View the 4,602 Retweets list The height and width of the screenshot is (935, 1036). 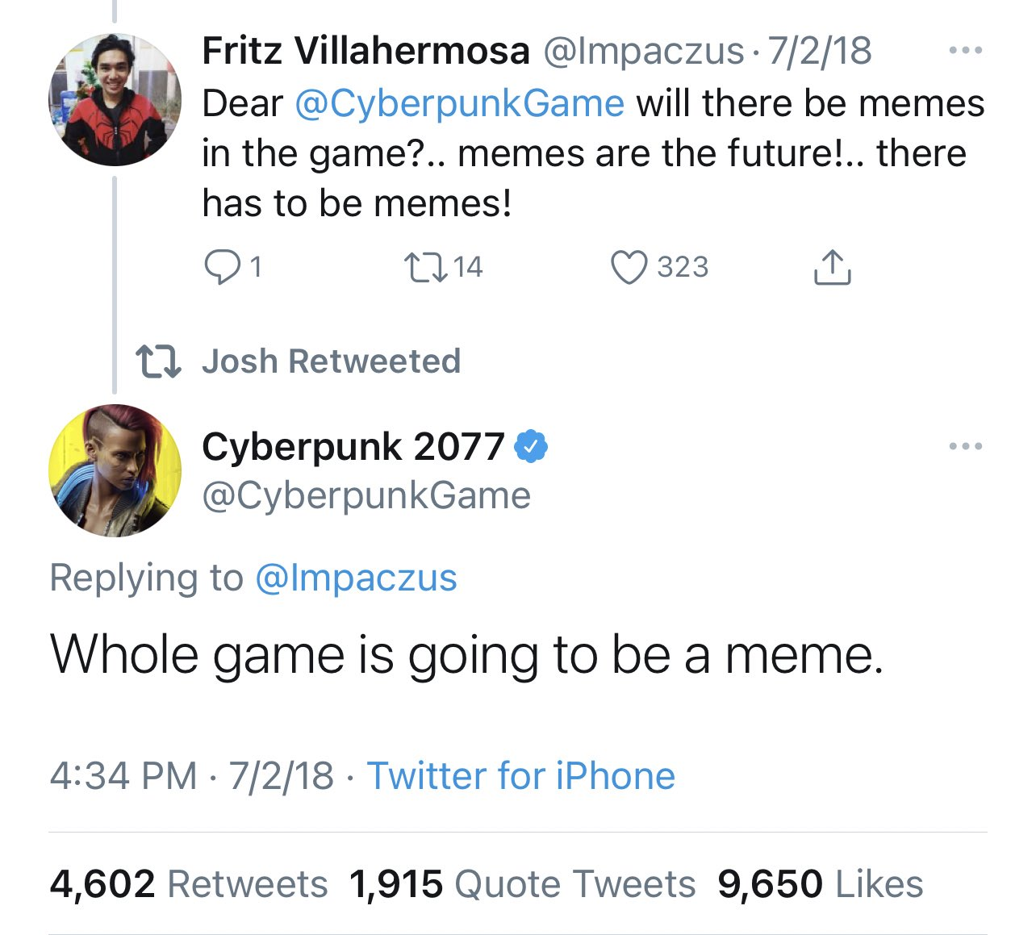[189, 883]
